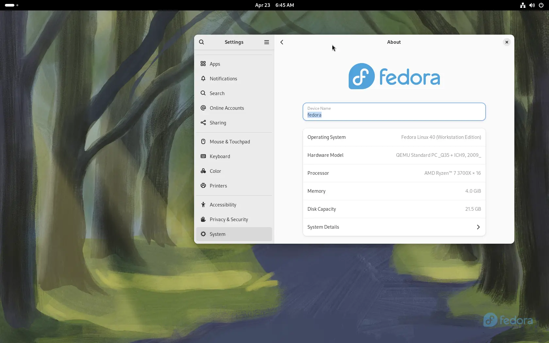
Task: Click the System gear icon
Action: 203,234
